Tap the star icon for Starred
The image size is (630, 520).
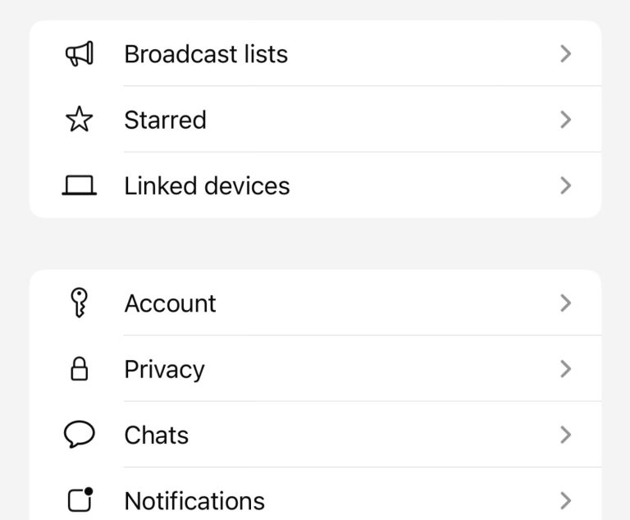(x=80, y=120)
